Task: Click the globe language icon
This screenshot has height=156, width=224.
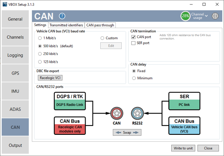Action: click(x=215, y=16)
